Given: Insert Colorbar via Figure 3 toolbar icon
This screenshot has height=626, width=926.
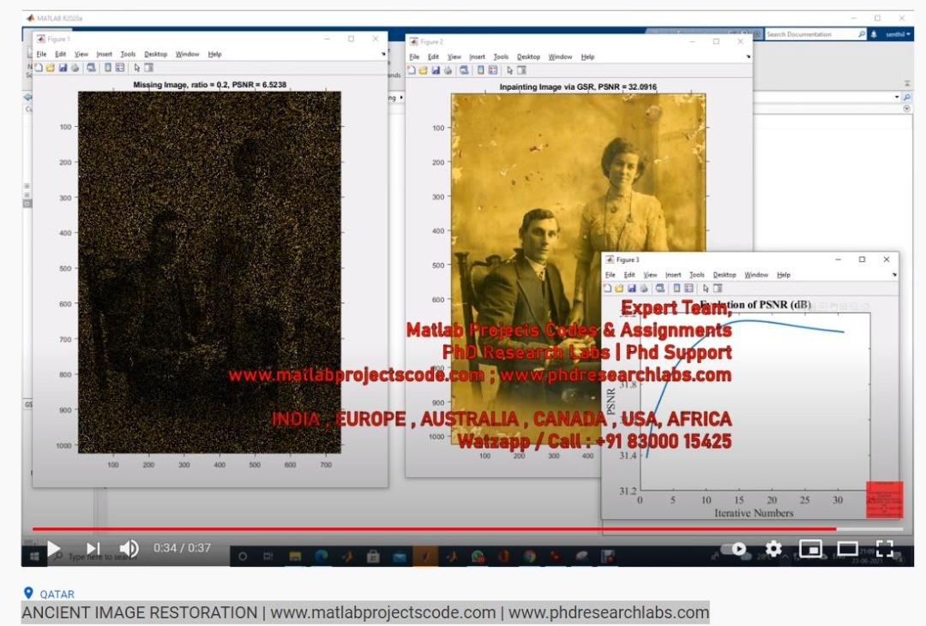Looking at the screenshot, I should pos(676,289).
